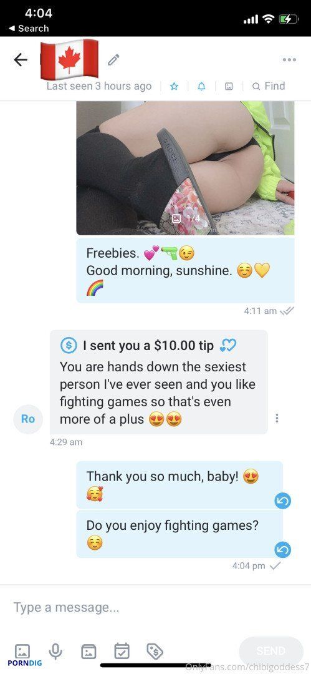Image resolution: width=311 pixels, height=674 pixels.
Task: Focus the 'Type a message...' input field
Action: click(x=156, y=607)
